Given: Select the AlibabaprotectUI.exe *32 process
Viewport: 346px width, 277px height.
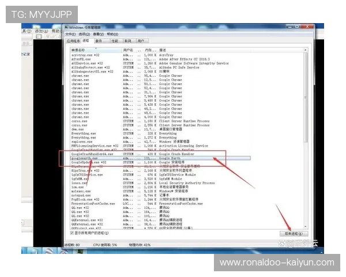Looking at the screenshot, I should [x=160, y=72].
